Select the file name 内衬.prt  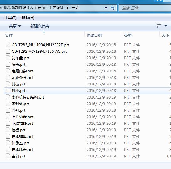coord(18,110)
